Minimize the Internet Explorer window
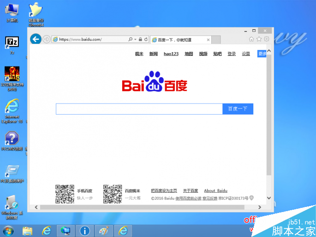This screenshot has width=316, height=237. [x=246, y=31]
